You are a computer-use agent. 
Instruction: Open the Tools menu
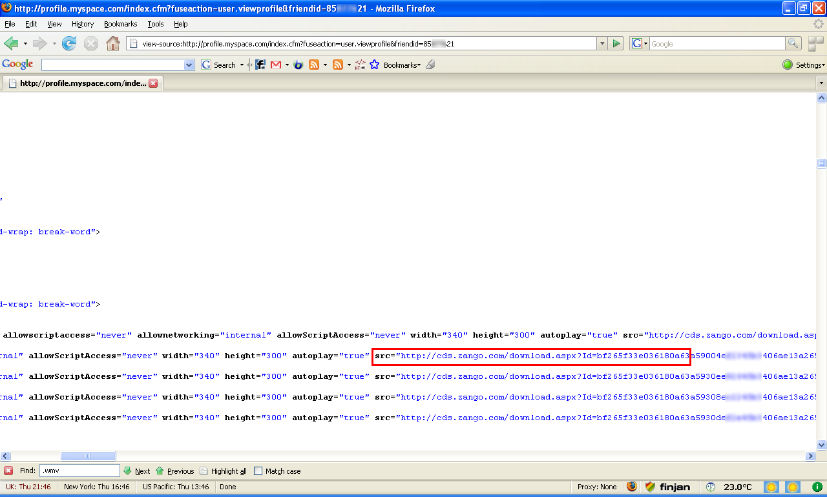coord(156,24)
